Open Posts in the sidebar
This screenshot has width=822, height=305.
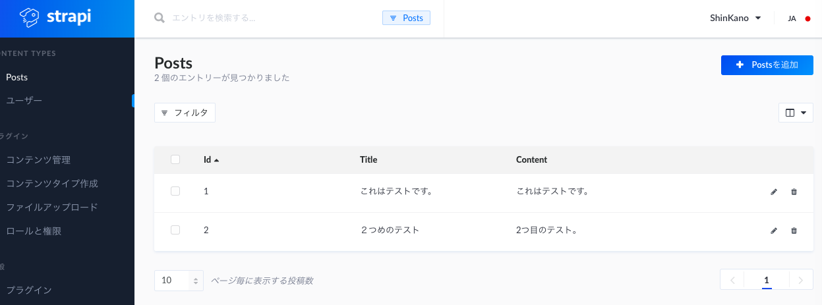pyautogui.click(x=17, y=77)
